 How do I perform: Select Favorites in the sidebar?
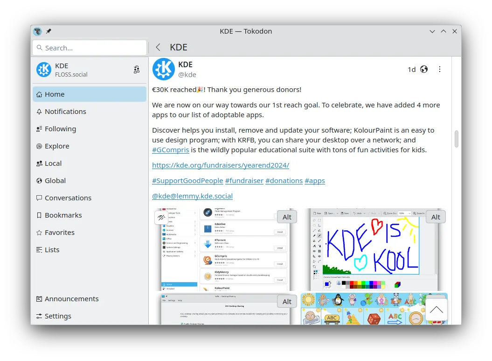[59, 233]
